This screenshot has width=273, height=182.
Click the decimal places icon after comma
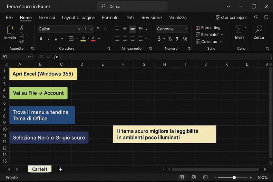click(185, 39)
